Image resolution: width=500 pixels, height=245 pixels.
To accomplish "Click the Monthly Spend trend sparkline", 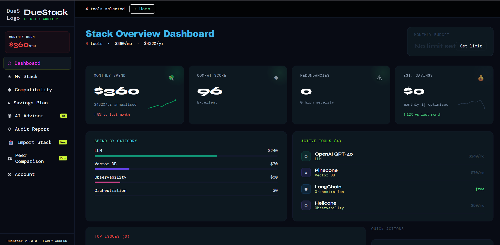I will click(162, 104).
